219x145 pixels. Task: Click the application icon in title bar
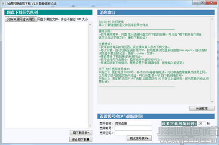pyautogui.click(x=4, y=3)
